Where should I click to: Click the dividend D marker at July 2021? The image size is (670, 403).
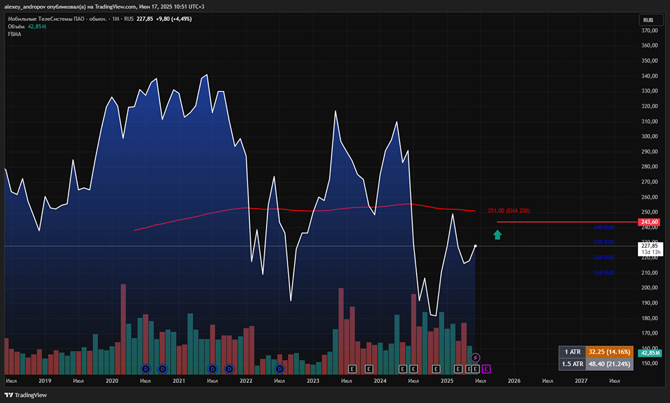click(212, 369)
